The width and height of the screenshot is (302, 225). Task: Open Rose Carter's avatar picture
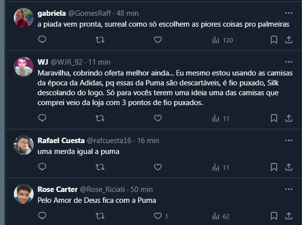[x=24, y=194]
